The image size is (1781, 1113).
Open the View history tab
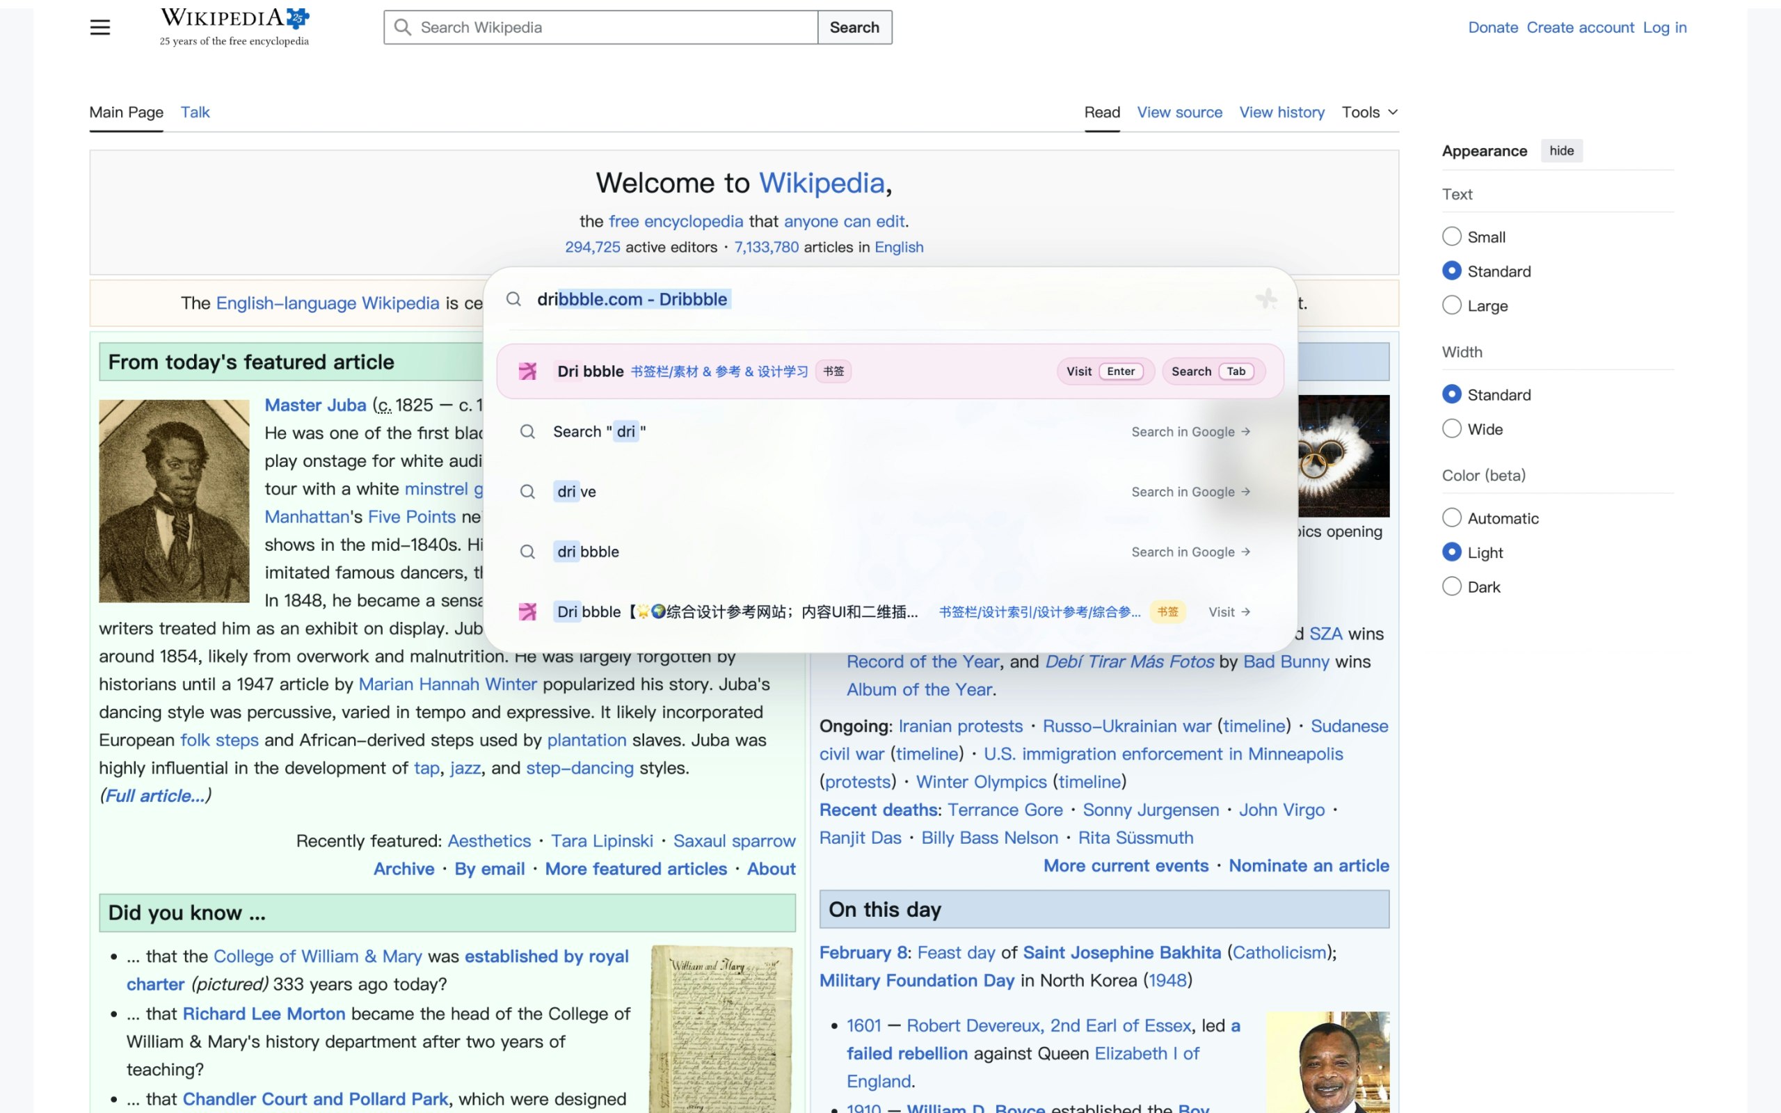click(1281, 113)
